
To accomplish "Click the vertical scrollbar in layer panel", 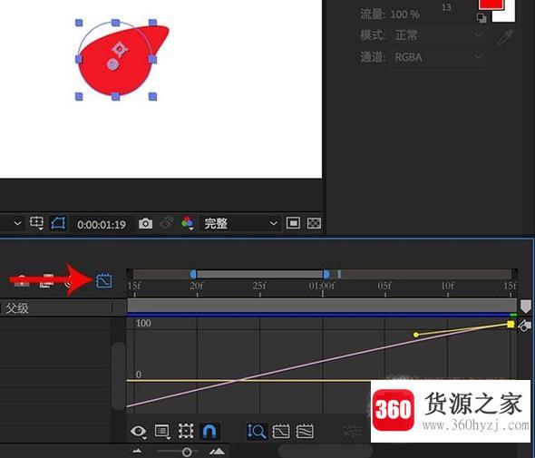I will pyautogui.click(x=119, y=375).
